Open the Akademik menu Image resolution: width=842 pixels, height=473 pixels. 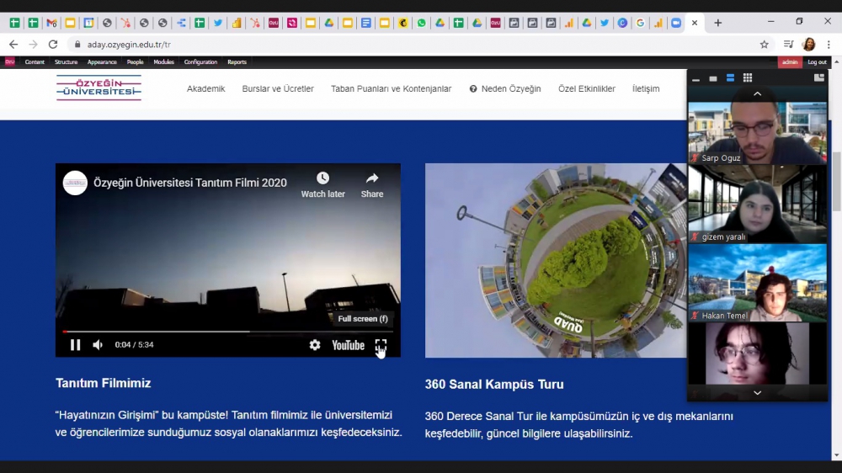coord(205,89)
